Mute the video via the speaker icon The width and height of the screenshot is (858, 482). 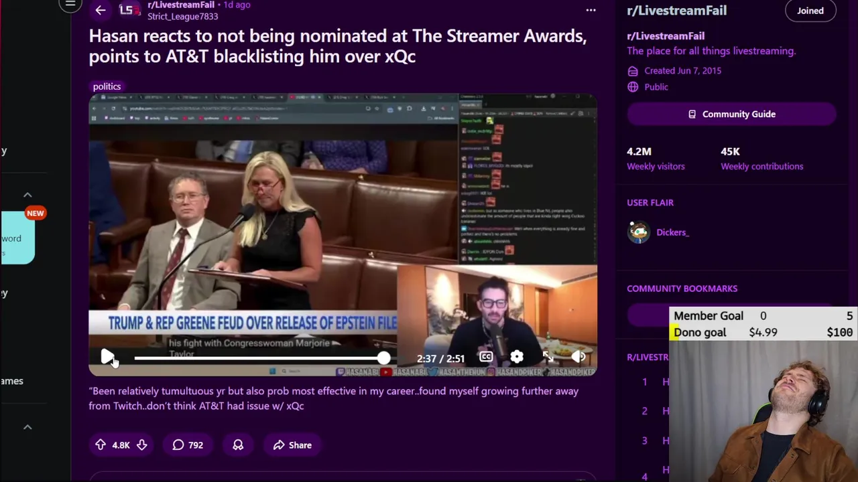[578, 357]
